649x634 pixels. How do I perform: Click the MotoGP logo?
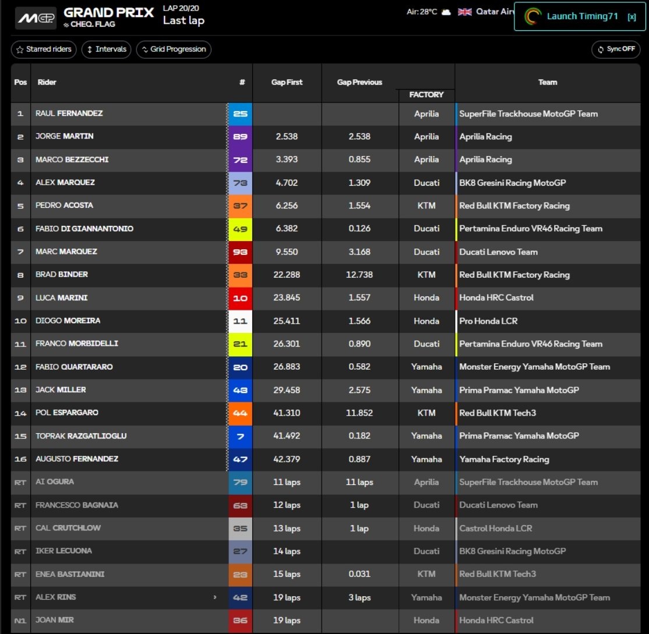click(36, 18)
